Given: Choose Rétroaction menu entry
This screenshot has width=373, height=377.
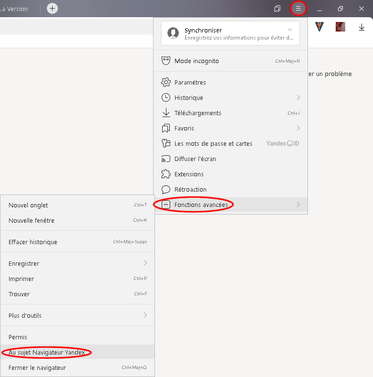Looking at the screenshot, I should point(230,190).
